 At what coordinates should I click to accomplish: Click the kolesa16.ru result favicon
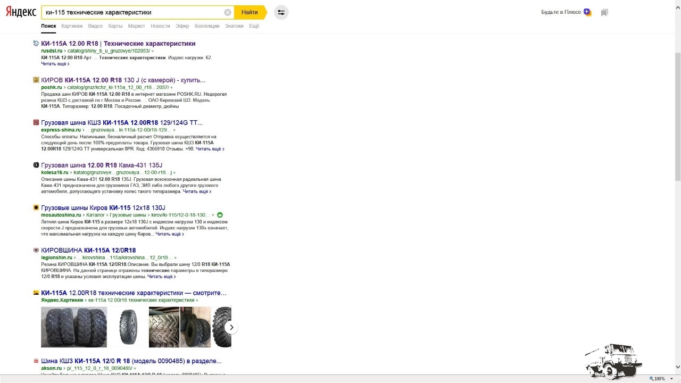(x=36, y=165)
